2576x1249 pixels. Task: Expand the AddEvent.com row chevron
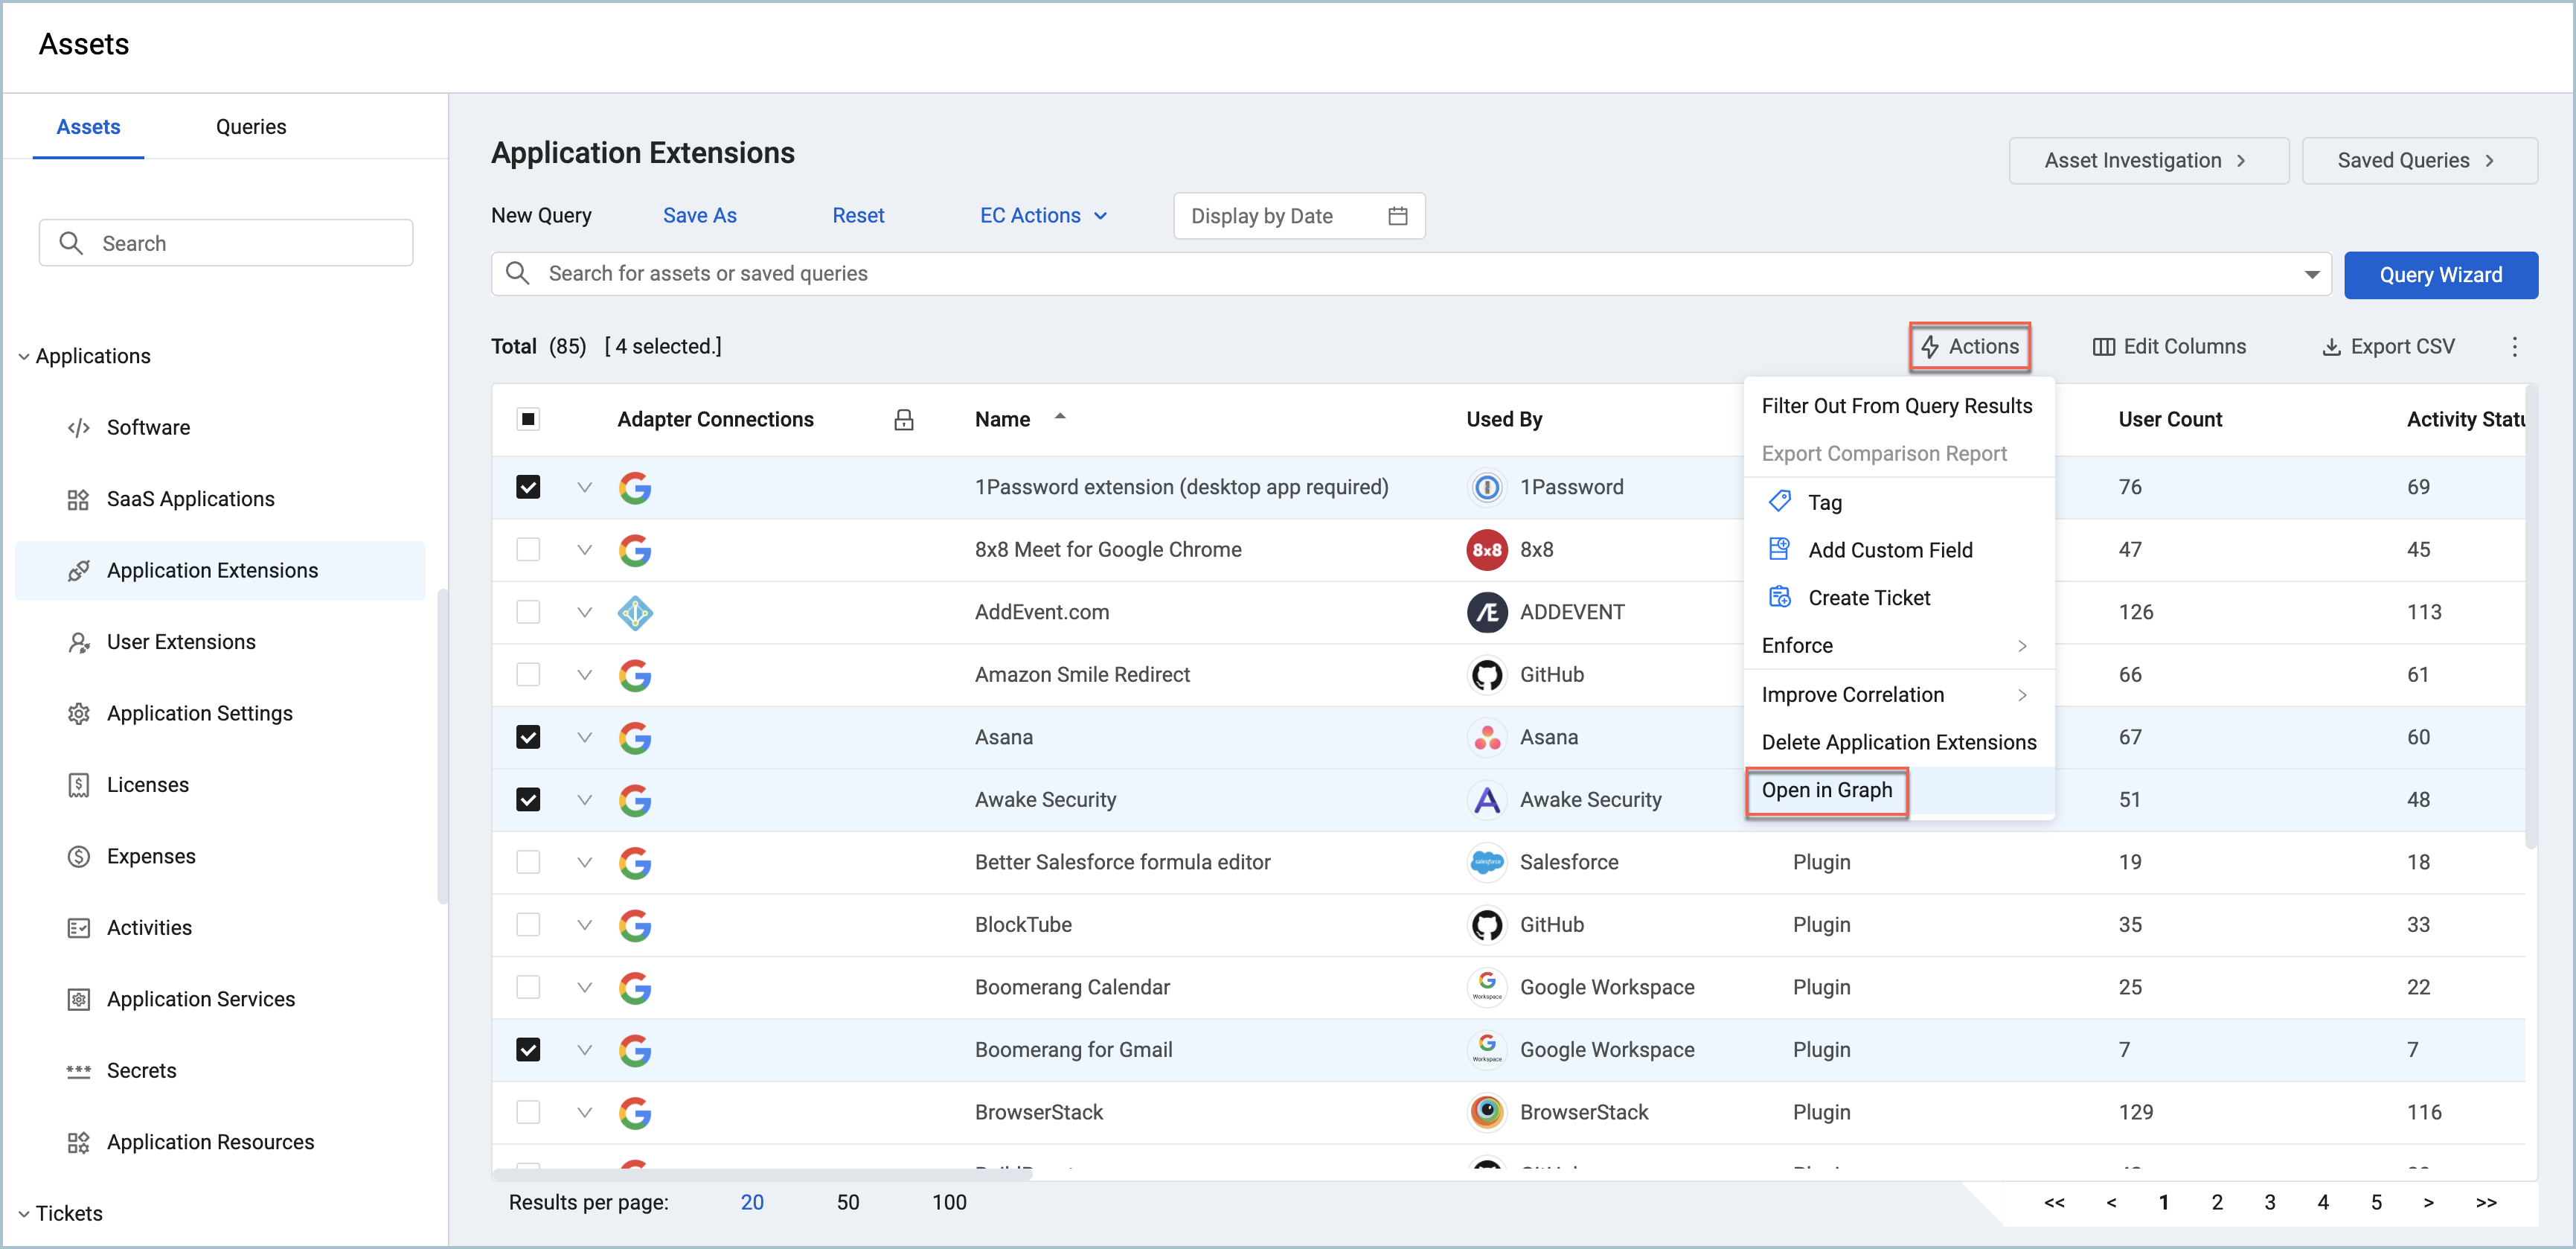pyautogui.click(x=584, y=612)
